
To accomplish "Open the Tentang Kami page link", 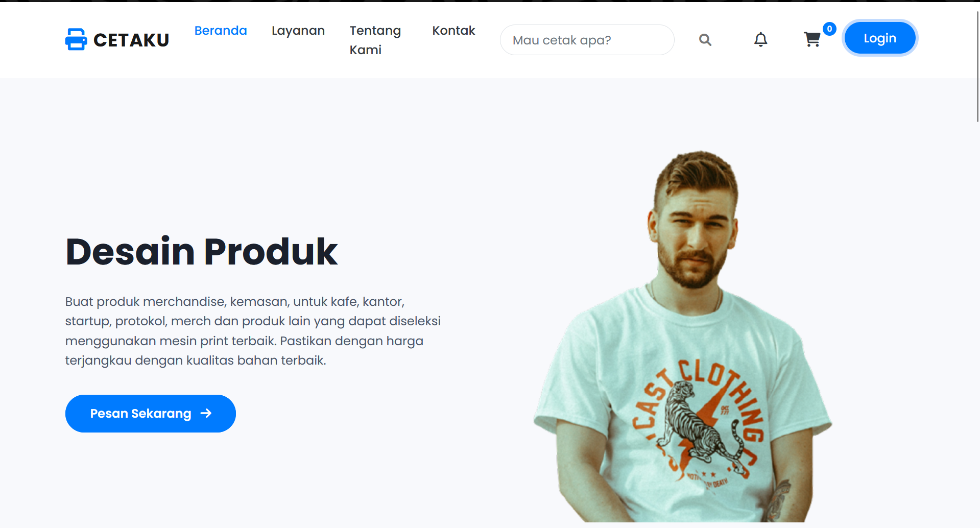I will pyautogui.click(x=375, y=40).
